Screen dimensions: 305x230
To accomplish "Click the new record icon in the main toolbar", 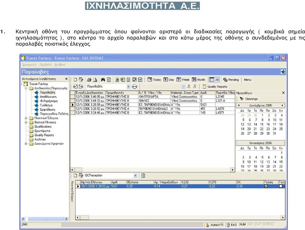I will pos(75,80).
